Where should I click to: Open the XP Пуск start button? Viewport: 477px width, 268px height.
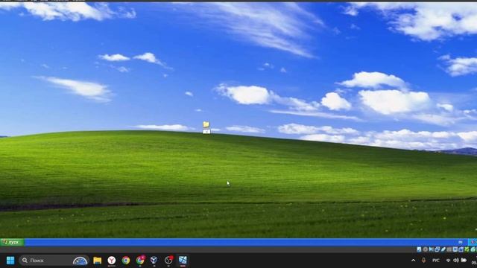point(12,242)
